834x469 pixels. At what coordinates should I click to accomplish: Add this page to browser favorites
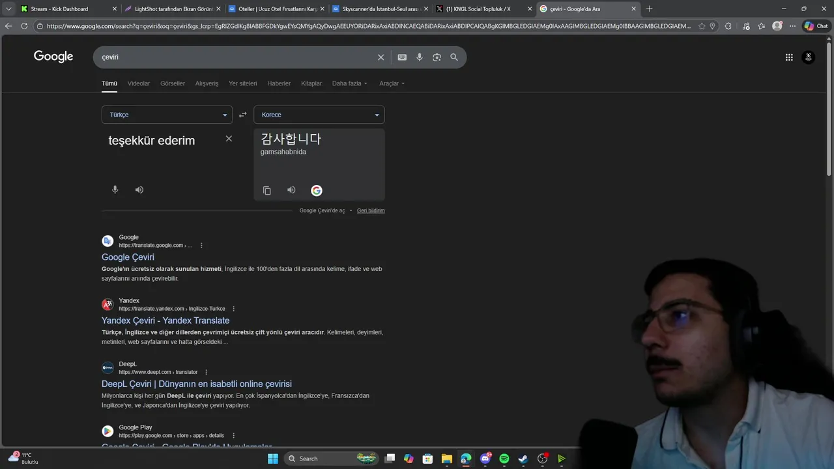pyautogui.click(x=702, y=26)
